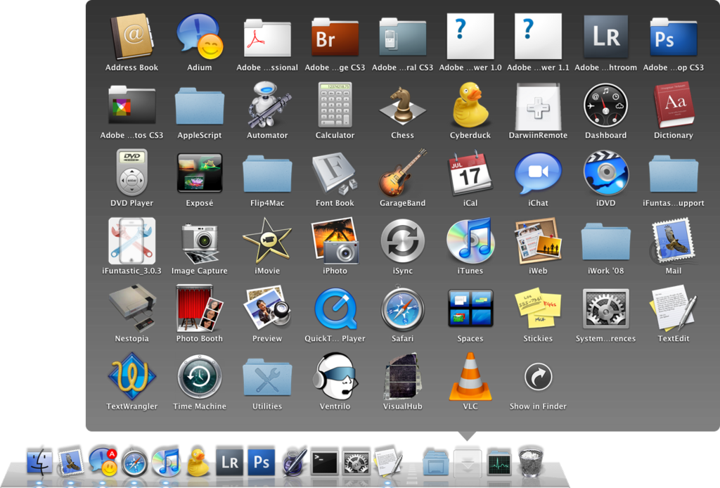Open Adobe Help Viewer 1.1
Screen dimensions: 720x488
click(538, 37)
